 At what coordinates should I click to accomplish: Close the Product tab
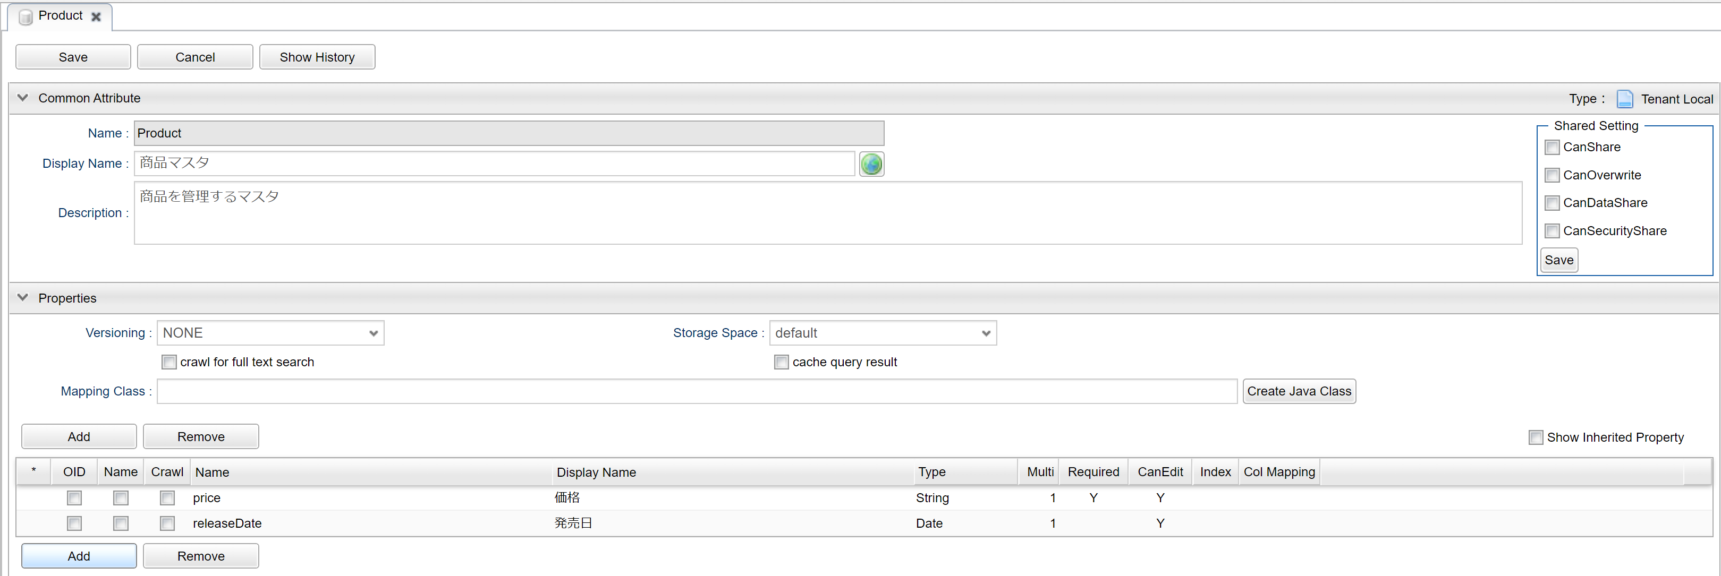click(96, 16)
